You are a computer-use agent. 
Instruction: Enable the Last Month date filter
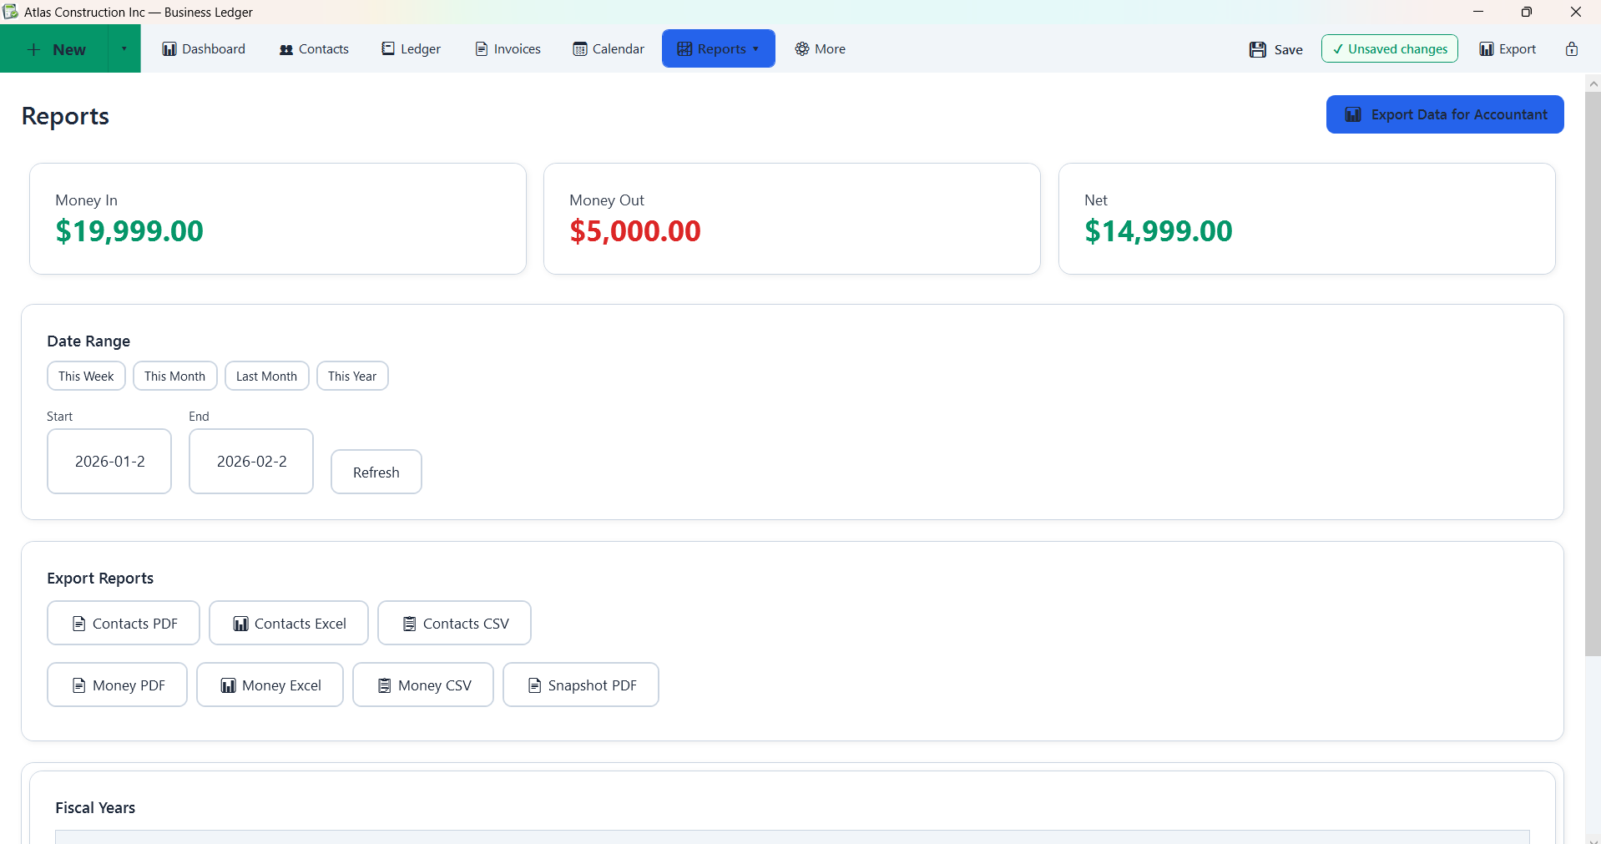click(x=266, y=376)
